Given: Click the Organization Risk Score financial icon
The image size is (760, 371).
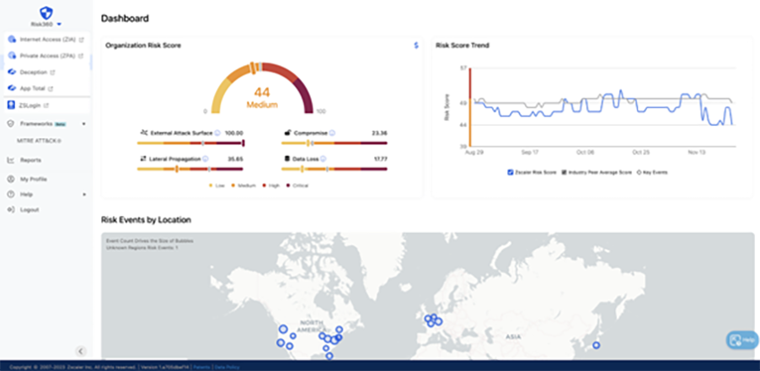Looking at the screenshot, I should point(416,46).
